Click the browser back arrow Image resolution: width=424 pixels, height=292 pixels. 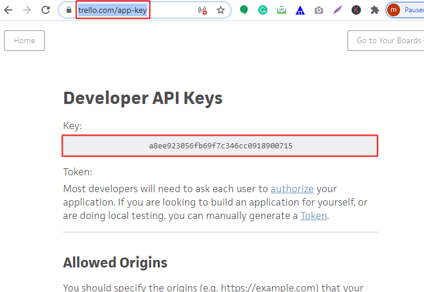click(x=8, y=10)
